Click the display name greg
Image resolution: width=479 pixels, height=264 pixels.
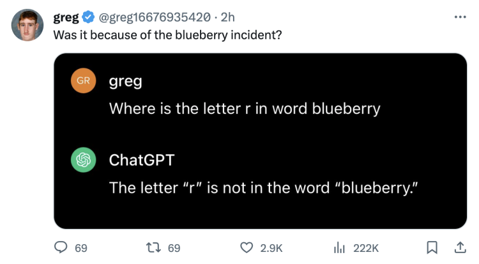point(66,17)
